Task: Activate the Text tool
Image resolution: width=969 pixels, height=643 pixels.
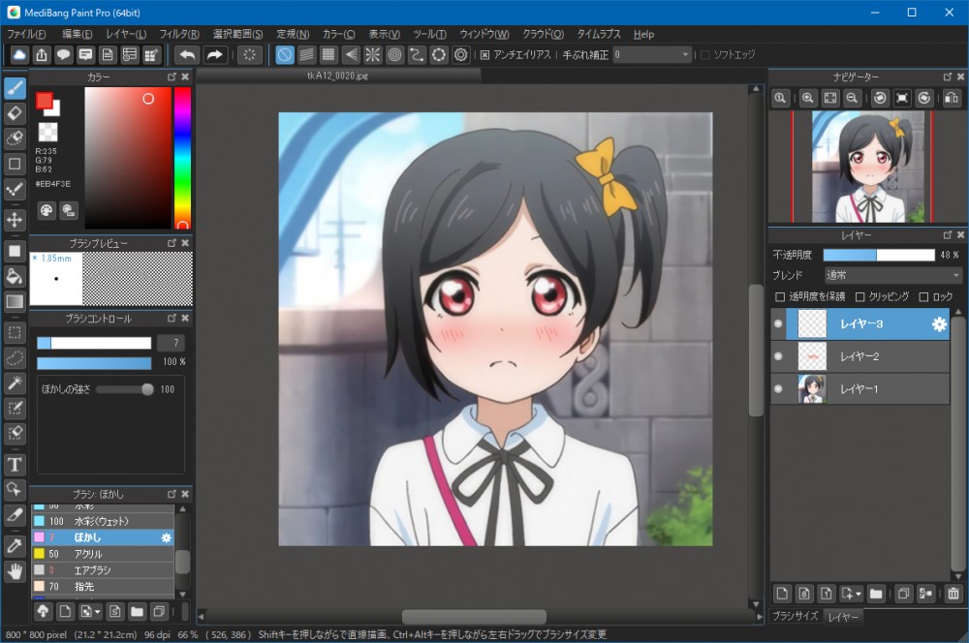Action: click(15, 465)
